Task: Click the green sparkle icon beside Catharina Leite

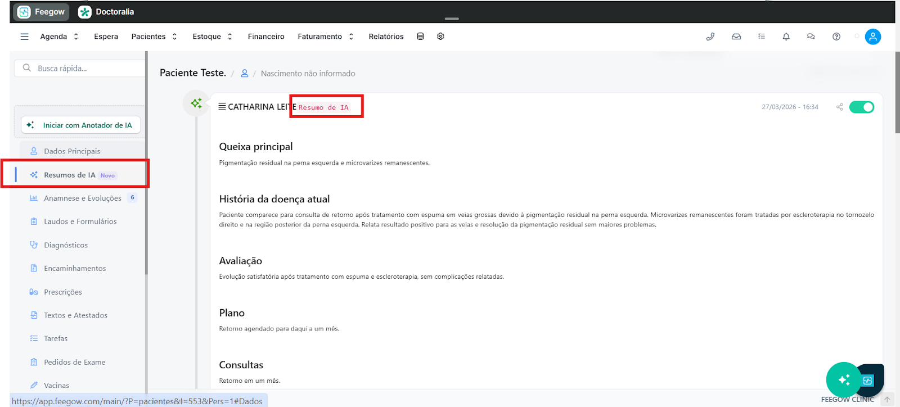Action: tap(196, 103)
